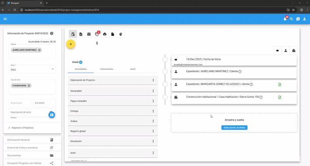Click the blue plus next to Añadir
This screenshot has width=310, height=166.
pos(81,62)
